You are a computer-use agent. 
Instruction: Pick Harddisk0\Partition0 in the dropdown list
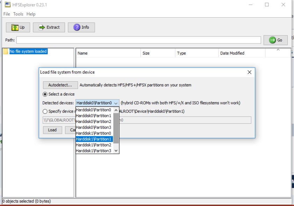(94, 110)
